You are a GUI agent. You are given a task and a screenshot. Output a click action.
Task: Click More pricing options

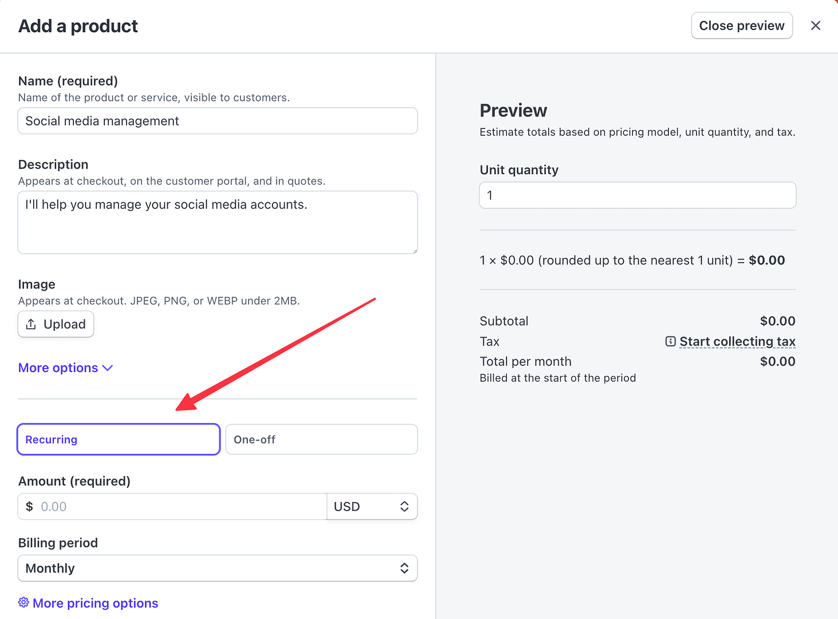coord(95,602)
